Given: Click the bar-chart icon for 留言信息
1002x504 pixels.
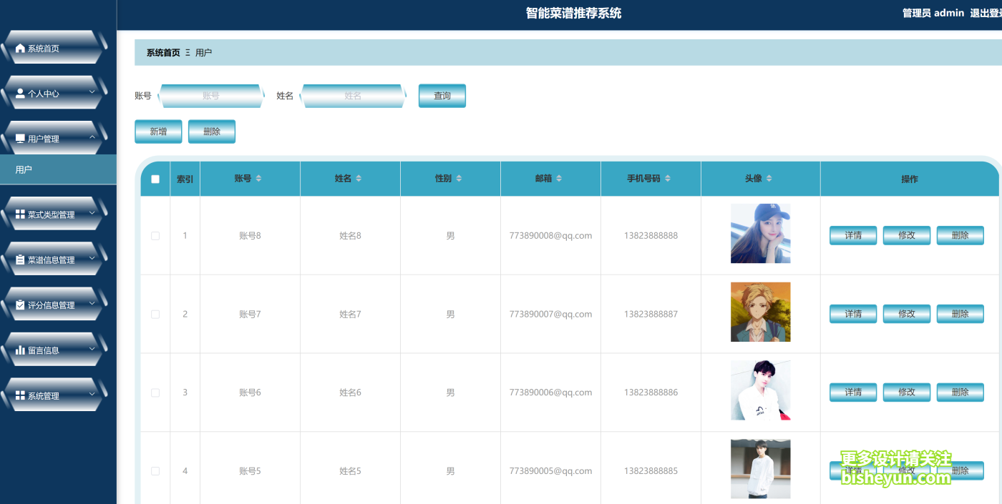Looking at the screenshot, I should click(x=19, y=350).
